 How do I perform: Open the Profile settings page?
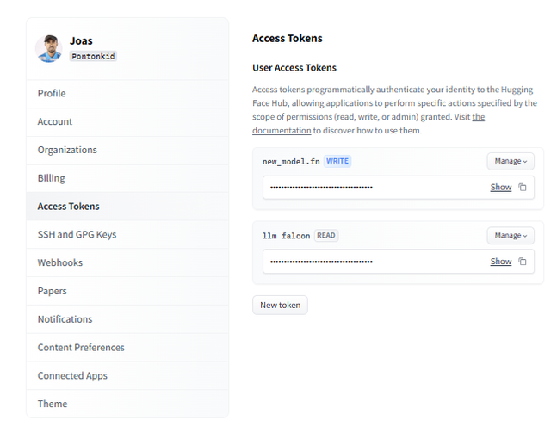52,93
